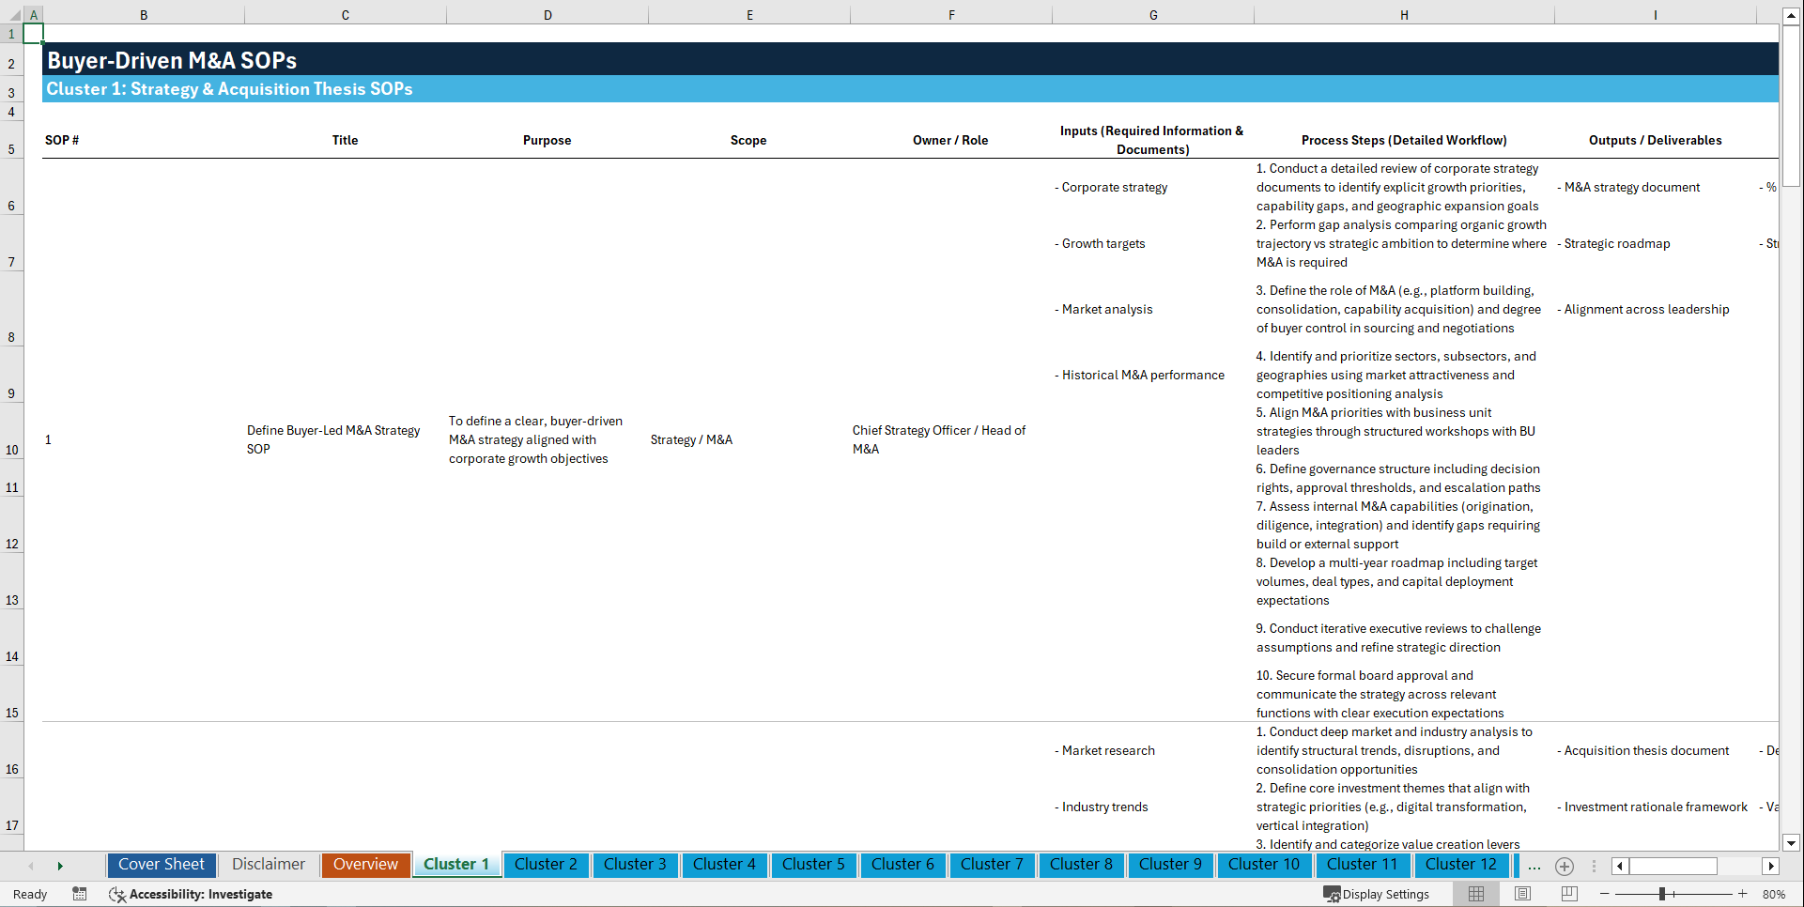The width and height of the screenshot is (1804, 907).
Task: Click the last-sheet navigation arrow
Action: [60, 865]
